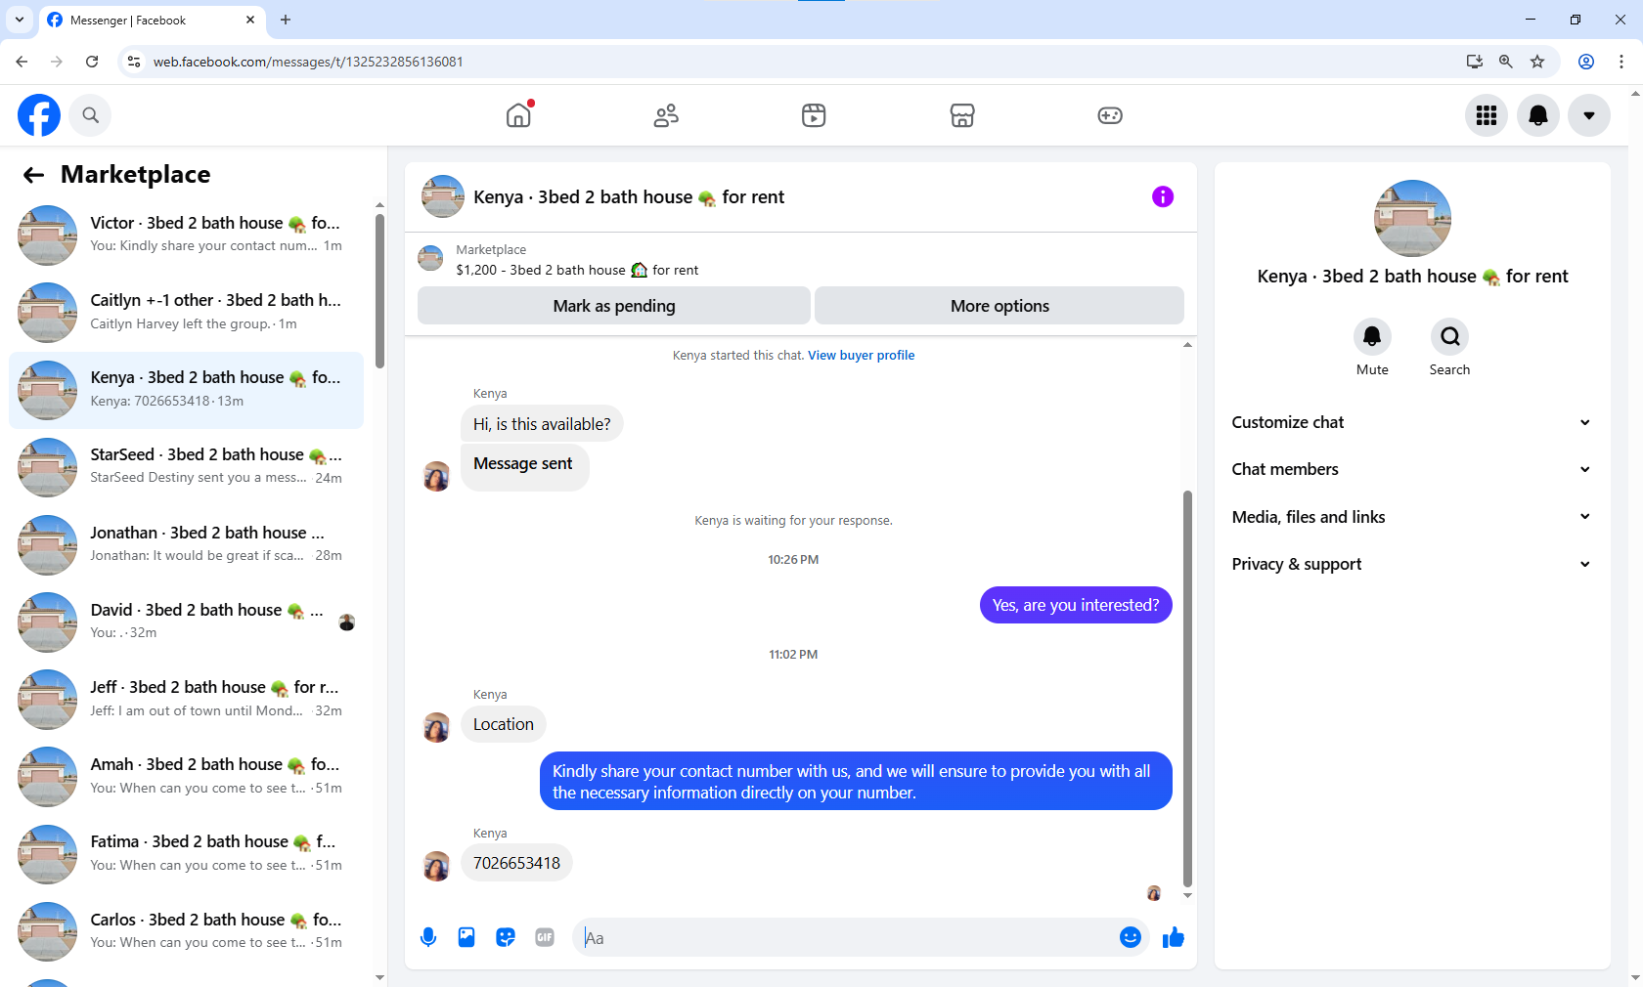The width and height of the screenshot is (1643, 987).
Task: Open the Facebook menu grid icon
Action: tap(1487, 115)
